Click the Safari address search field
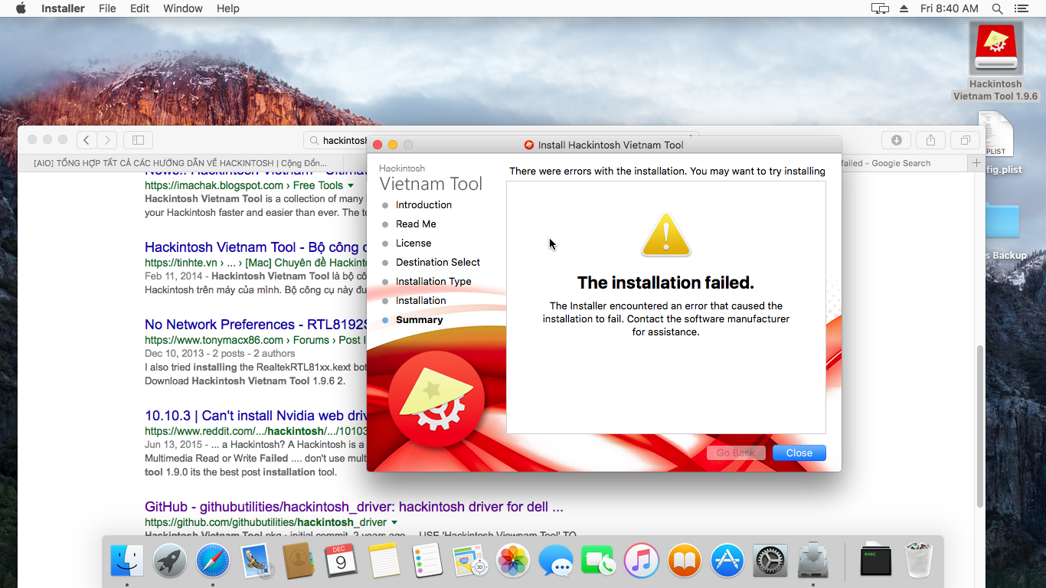 (335, 140)
